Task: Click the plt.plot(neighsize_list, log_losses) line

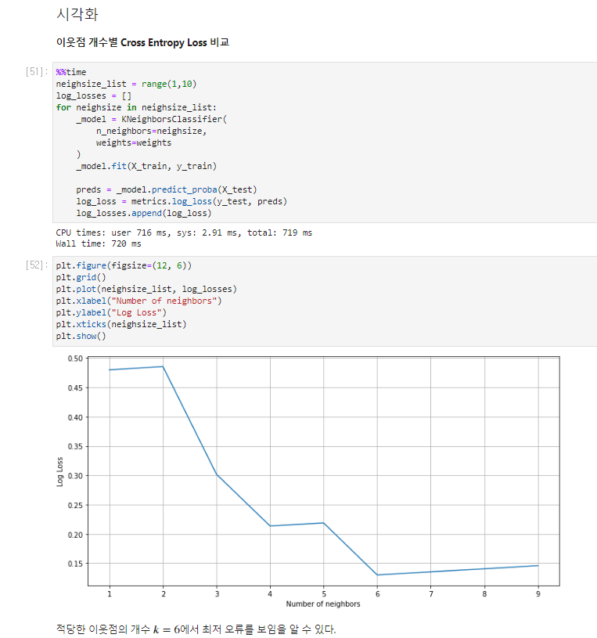Action: click(146, 289)
